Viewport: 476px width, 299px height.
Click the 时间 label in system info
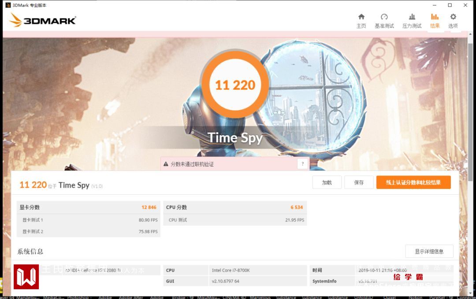(317, 270)
